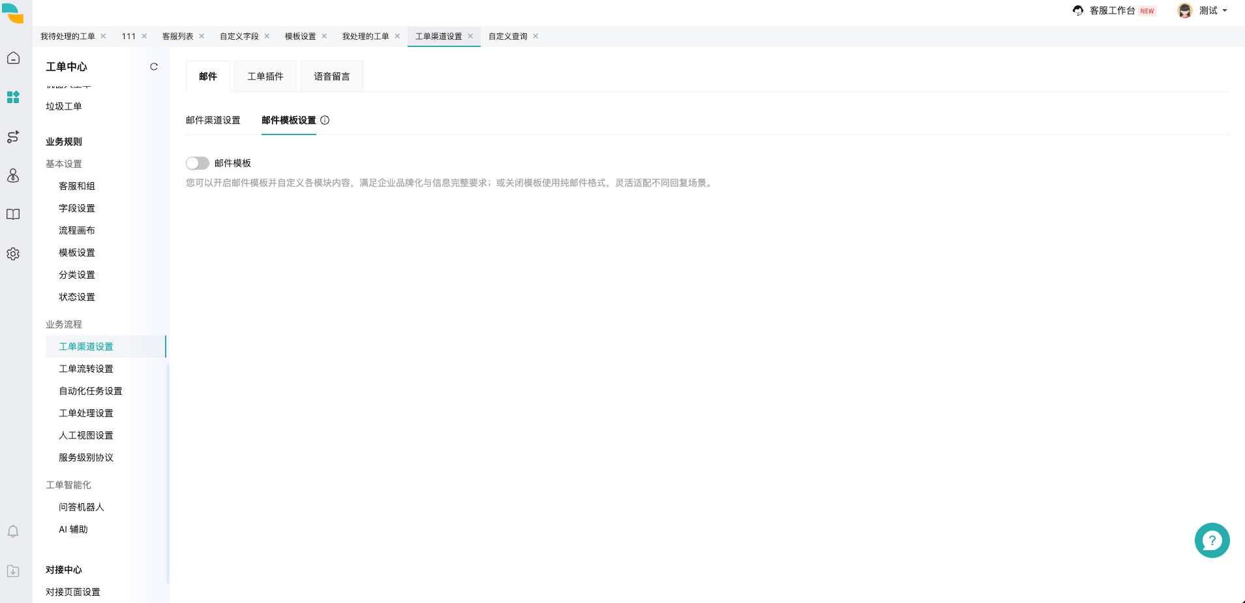1245x603 pixels.
Task: Open the 邮件渠道设置 sub-tab
Action: coord(213,120)
